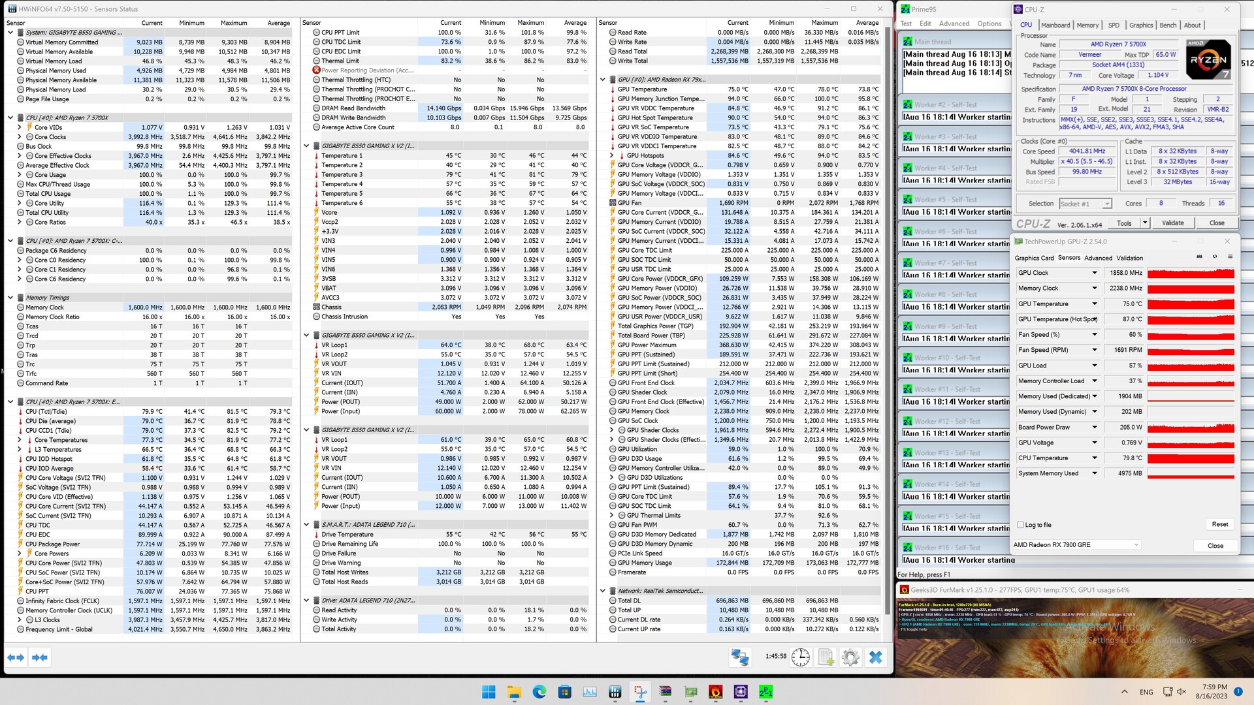Open Board Power Draw dropdown in GPU-Z
The width and height of the screenshot is (1254, 705).
[1095, 427]
